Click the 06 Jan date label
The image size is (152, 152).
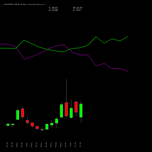tap(46, 145)
